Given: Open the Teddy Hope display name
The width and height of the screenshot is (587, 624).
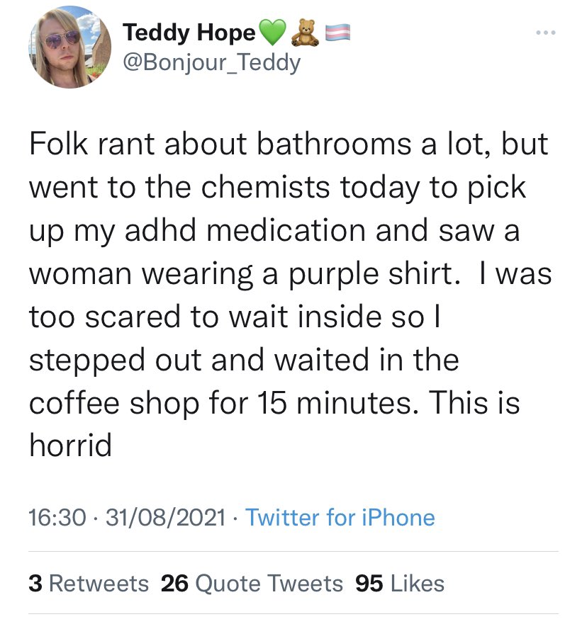Looking at the screenshot, I should point(189,33).
